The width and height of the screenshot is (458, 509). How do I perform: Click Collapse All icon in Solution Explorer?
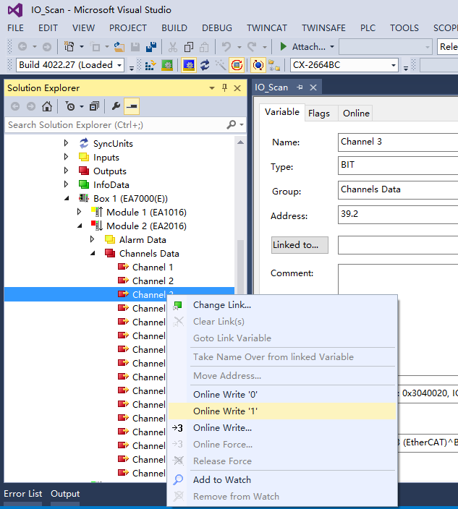(94, 106)
